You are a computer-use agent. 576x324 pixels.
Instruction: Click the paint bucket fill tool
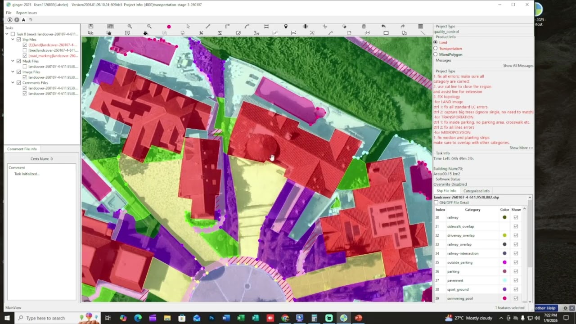(145, 33)
